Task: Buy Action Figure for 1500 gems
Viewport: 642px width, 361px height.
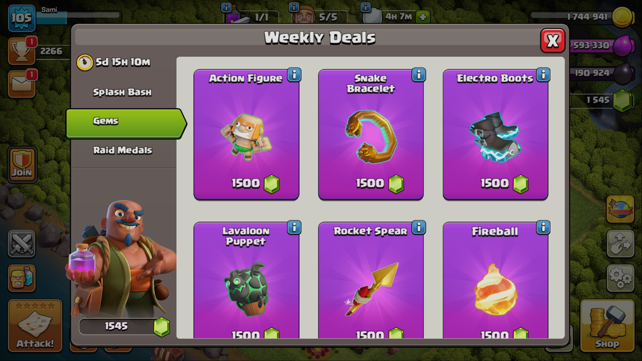Action: [x=247, y=135]
